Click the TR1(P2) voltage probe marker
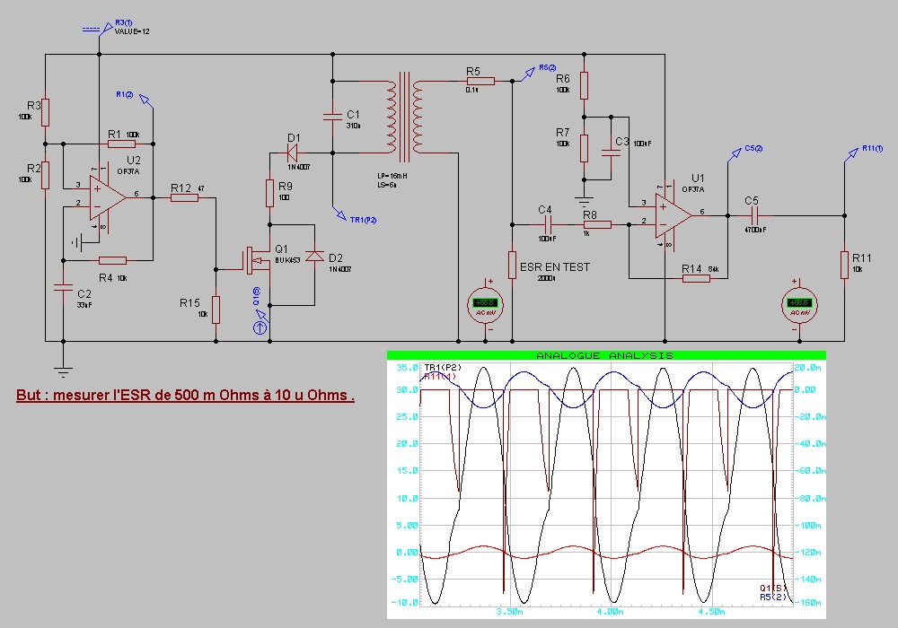This screenshot has width=898, height=628. [341, 214]
